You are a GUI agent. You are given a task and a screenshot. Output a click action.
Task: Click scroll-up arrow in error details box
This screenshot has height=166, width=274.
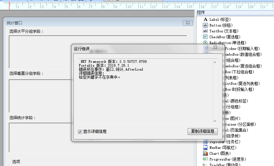pos(215,61)
